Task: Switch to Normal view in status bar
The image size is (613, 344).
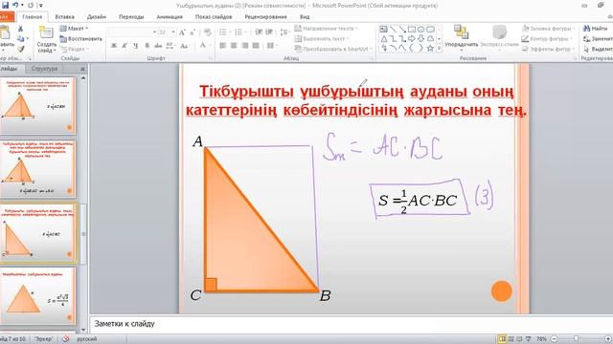Action: 502,339
